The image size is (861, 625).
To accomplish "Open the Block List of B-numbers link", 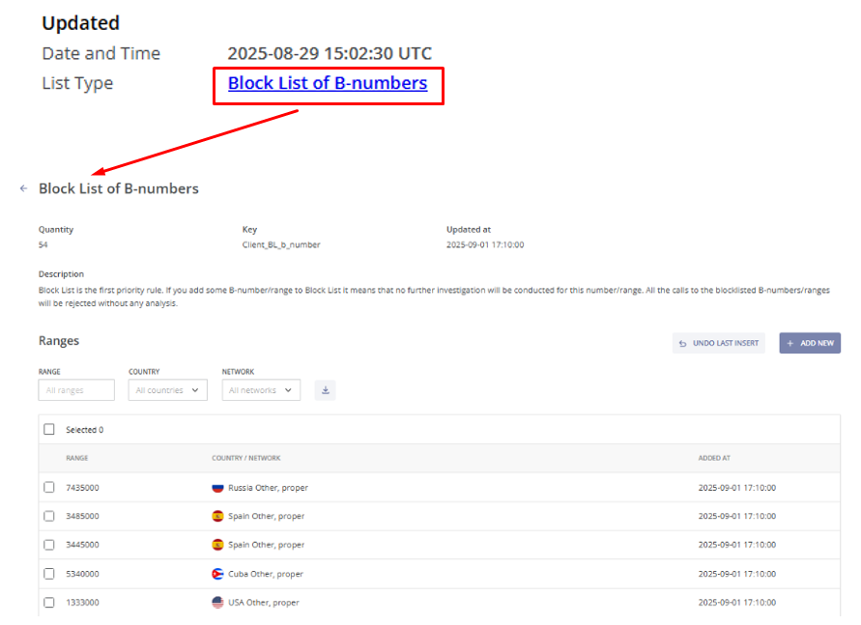I will (327, 83).
